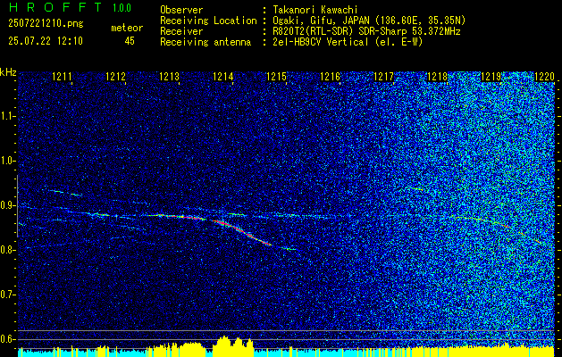Click the 0.8 kHz frequency label
This screenshot has width=562, height=357.
point(8,250)
